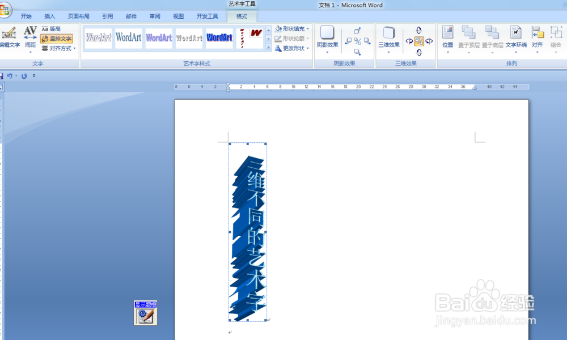Switch to the Format (格式) tab

click(242, 16)
